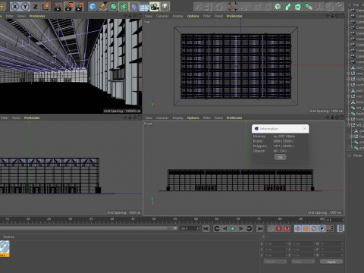364x273 pixels.
Task: Select the glass material thumbnail
Action: tap(5, 248)
